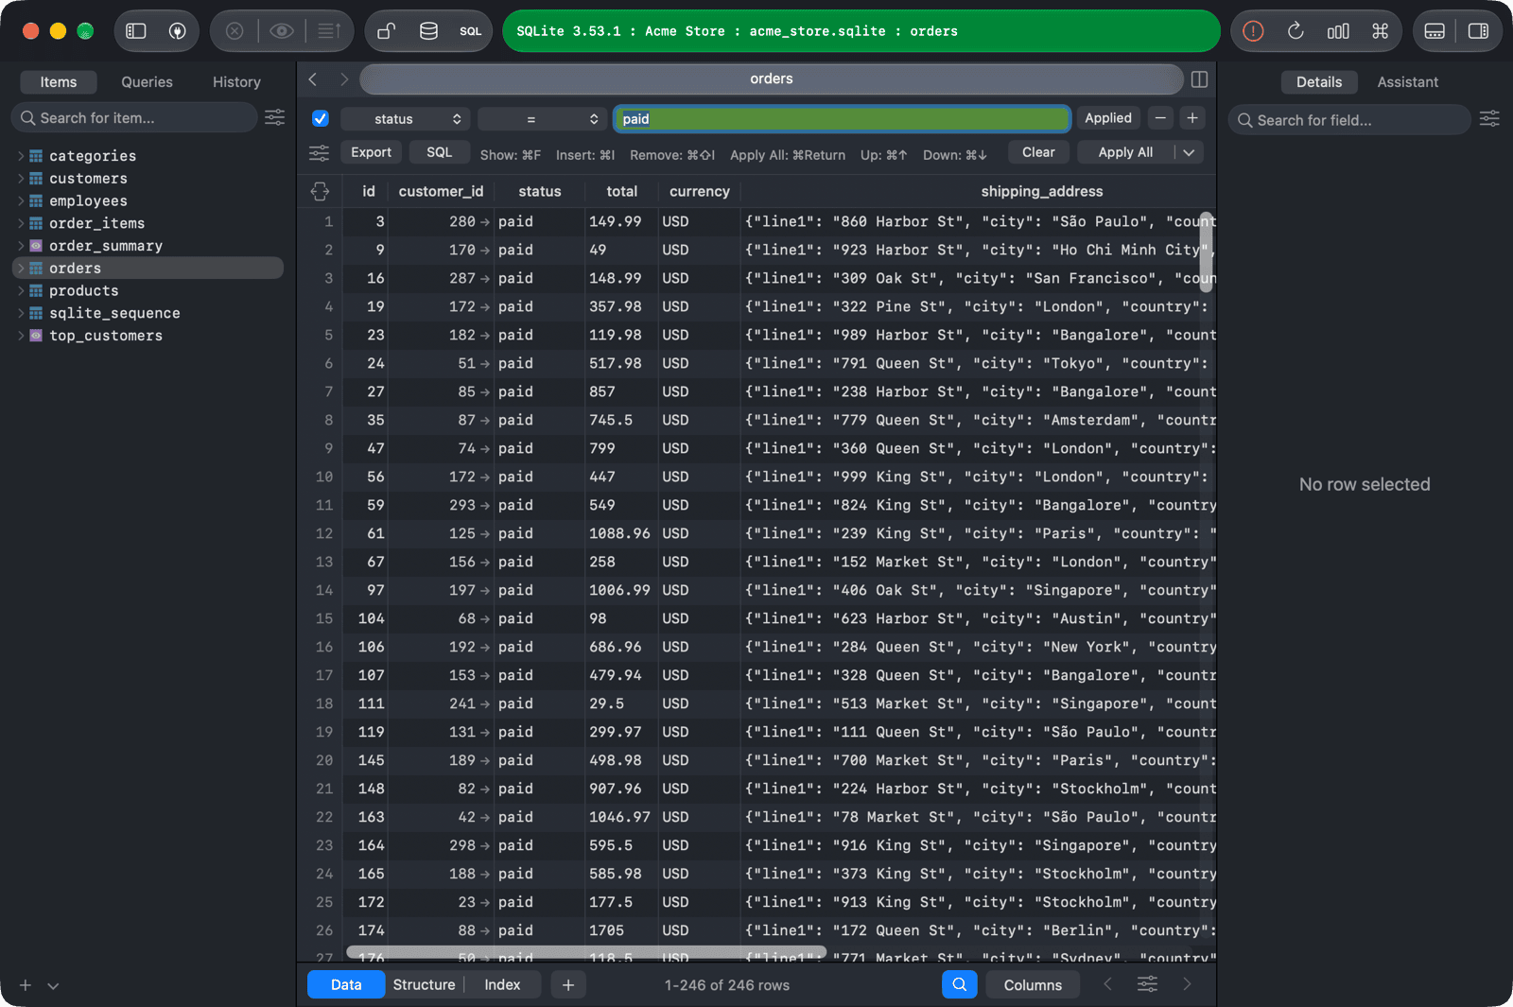Click the Search for item field
The height and width of the screenshot is (1007, 1513).
click(134, 117)
